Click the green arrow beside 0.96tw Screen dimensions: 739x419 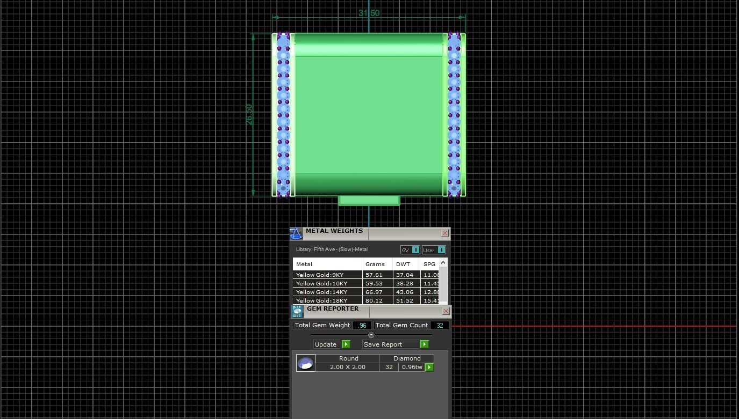click(429, 367)
